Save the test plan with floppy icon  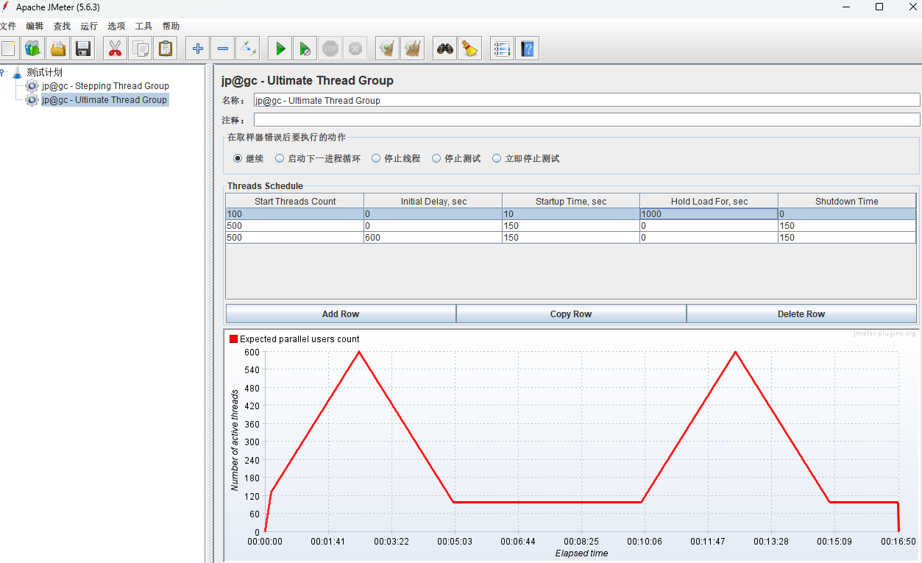[83, 49]
